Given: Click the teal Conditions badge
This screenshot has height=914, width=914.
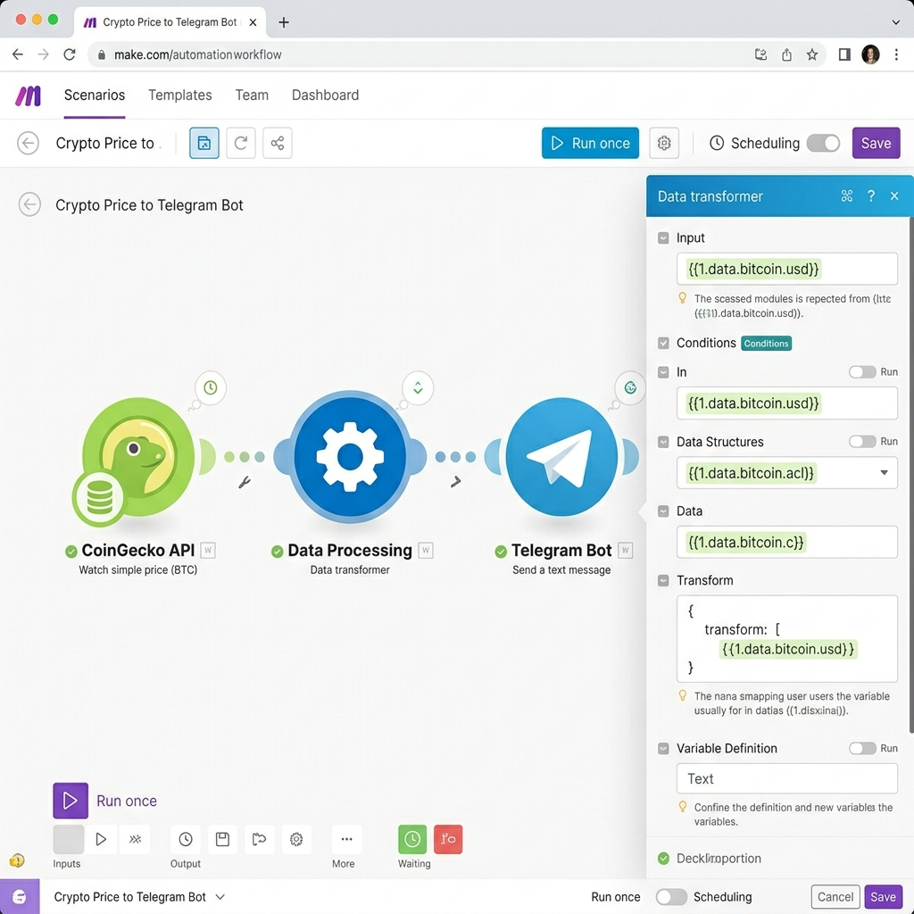Looking at the screenshot, I should (766, 344).
